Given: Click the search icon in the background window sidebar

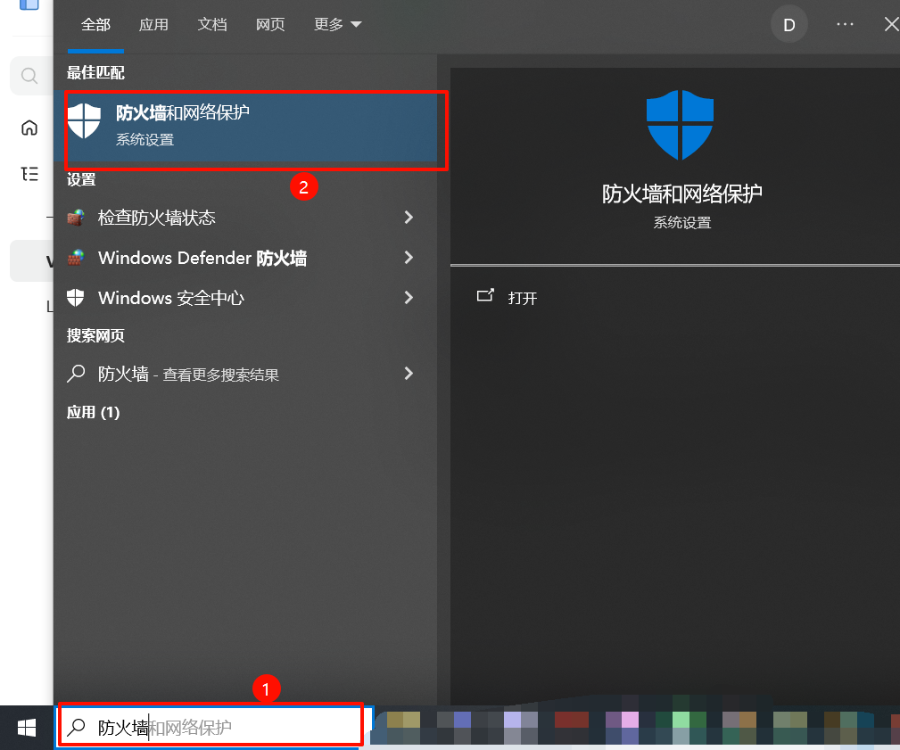Looking at the screenshot, I should 29,76.
